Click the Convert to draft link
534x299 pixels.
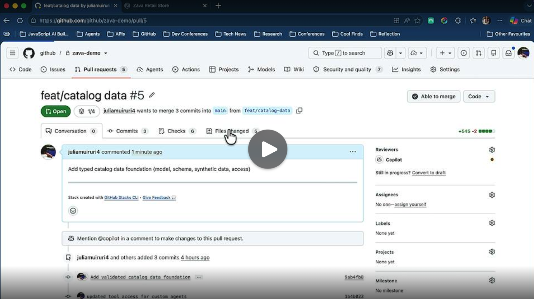tap(429, 173)
